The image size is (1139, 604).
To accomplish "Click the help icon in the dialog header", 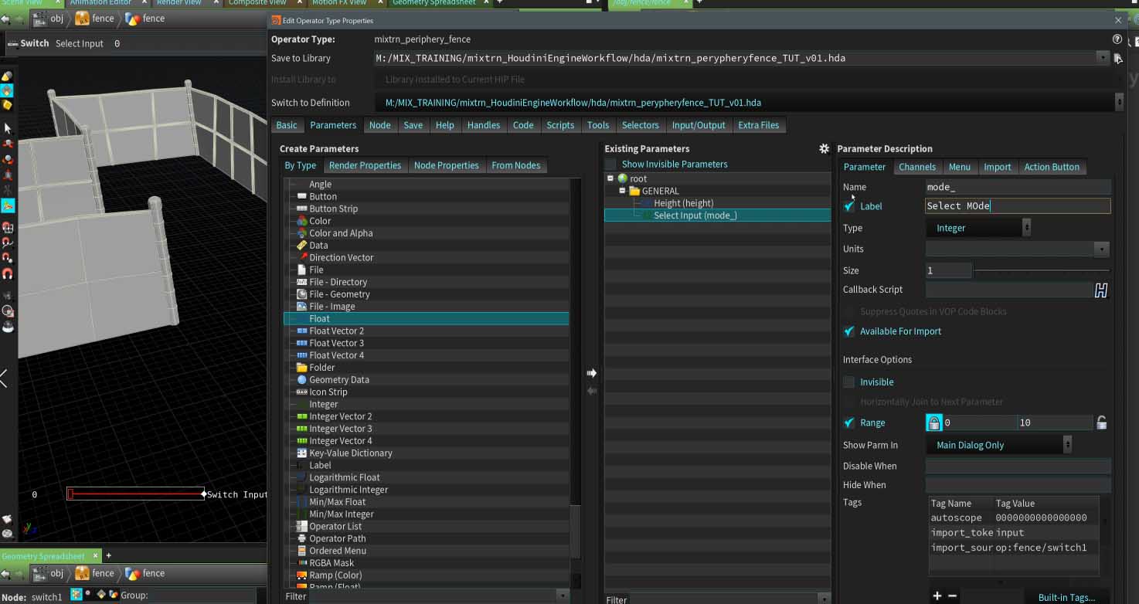I will (x=1117, y=39).
